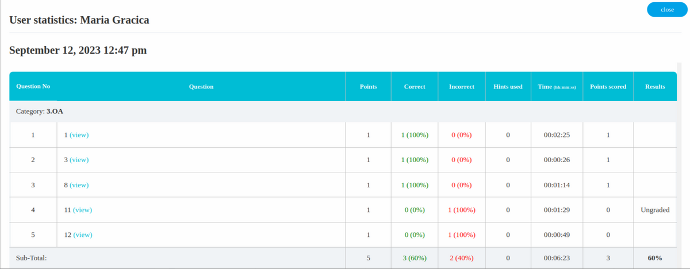Screen dimensions: 690x269
Task: Select the Time (hh:mm:ss) column header
Action: 557,87
